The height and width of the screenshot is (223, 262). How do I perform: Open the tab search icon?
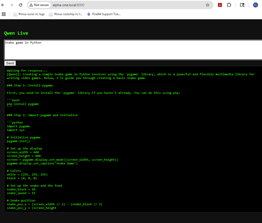tap(242, 5)
